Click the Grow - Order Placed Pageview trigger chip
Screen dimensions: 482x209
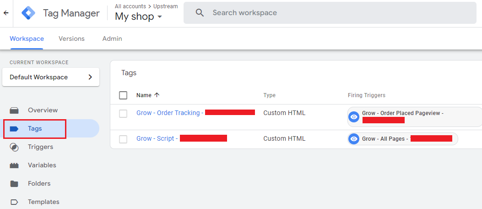[415, 117]
